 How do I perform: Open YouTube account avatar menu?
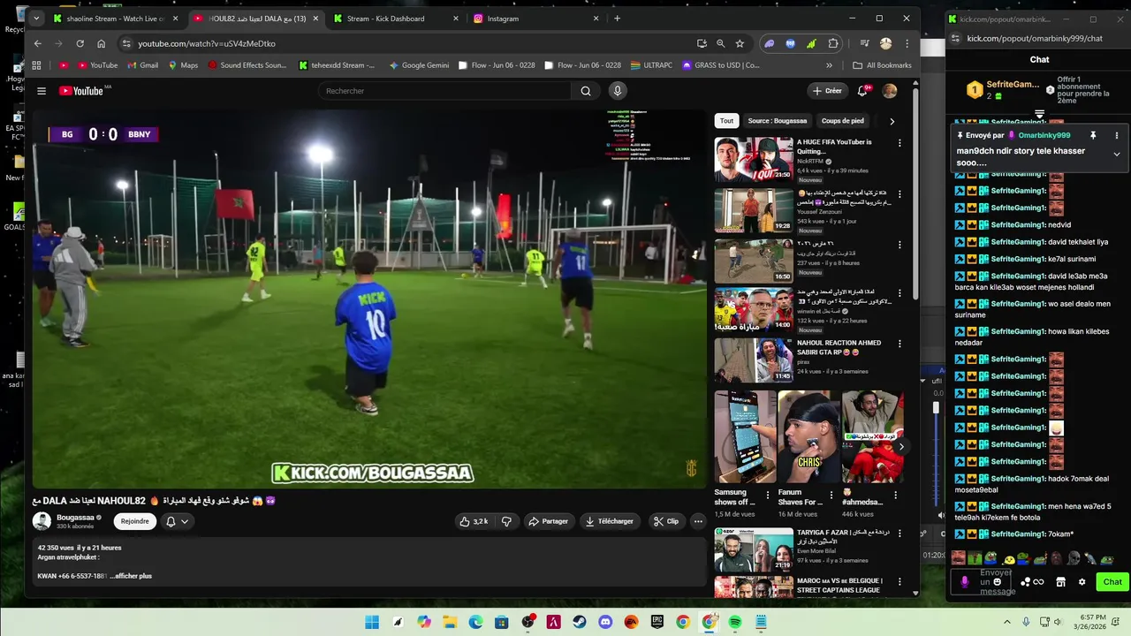pyautogui.click(x=890, y=91)
